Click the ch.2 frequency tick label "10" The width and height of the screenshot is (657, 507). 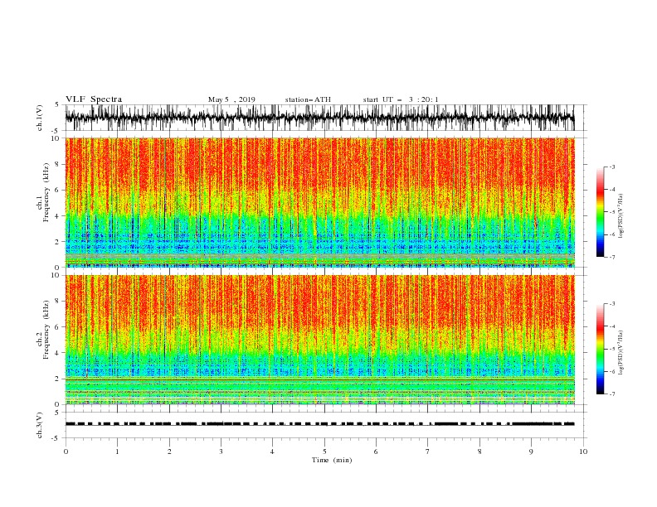pyautogui.click(x=56, y=275)
